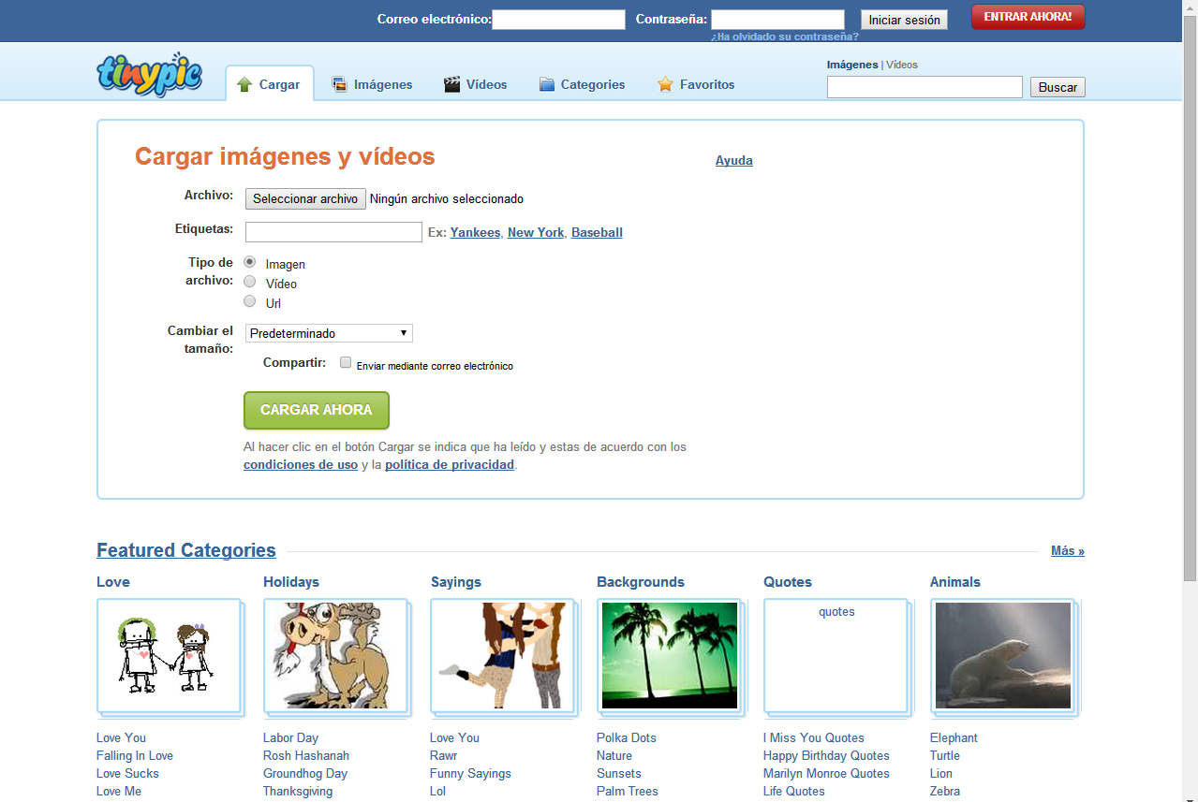Click the house icon on the Cargar tab
The width and height of the screenshot is (1198, 802).
pyautogui.click(x=244, y=83)
